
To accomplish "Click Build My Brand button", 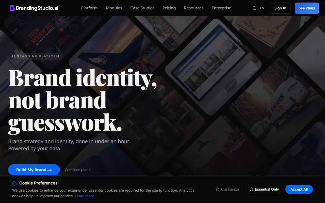I will click(34, 170).
